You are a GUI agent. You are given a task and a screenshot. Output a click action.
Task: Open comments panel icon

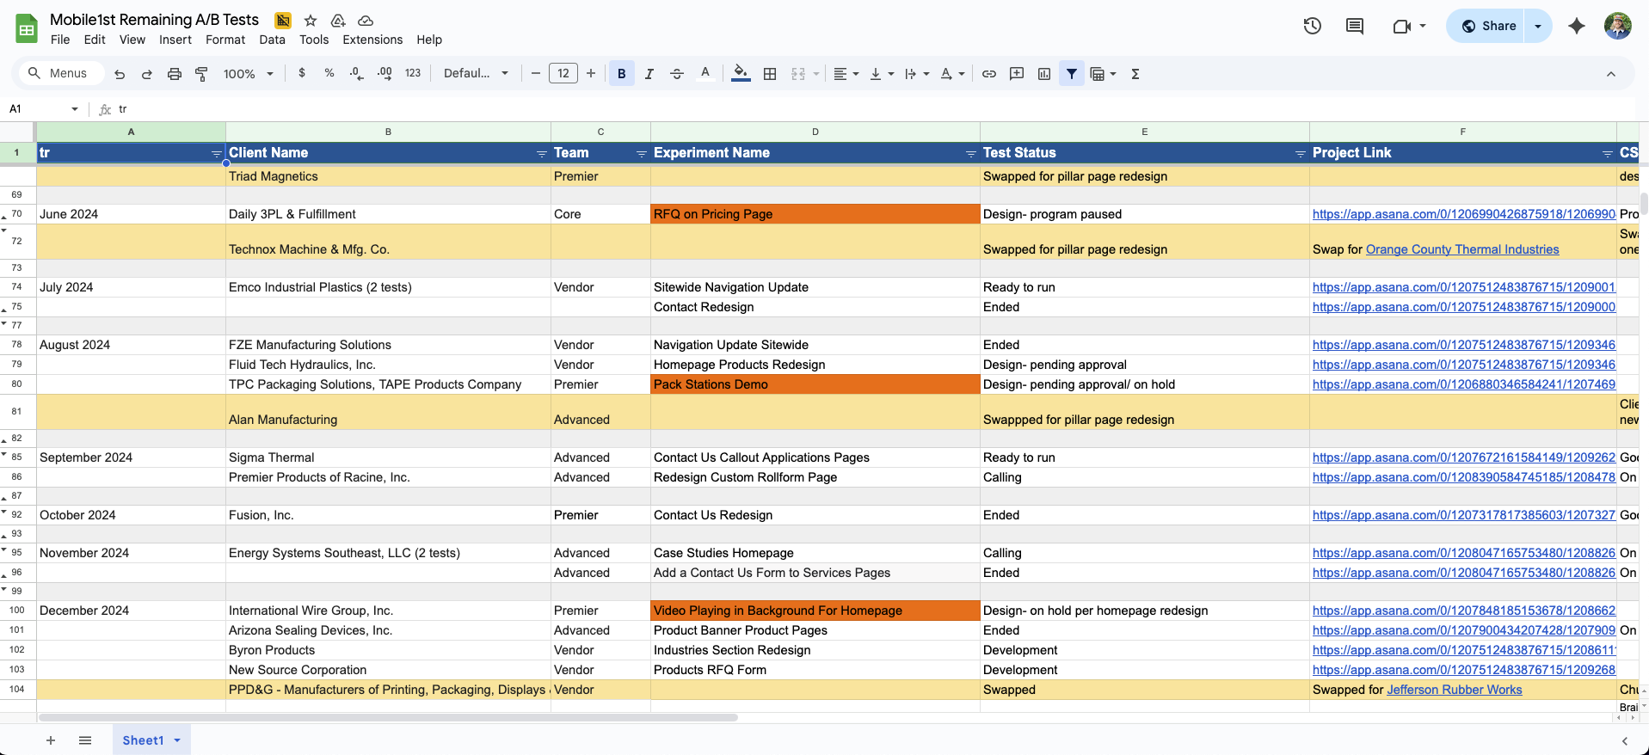point(1355,26)
